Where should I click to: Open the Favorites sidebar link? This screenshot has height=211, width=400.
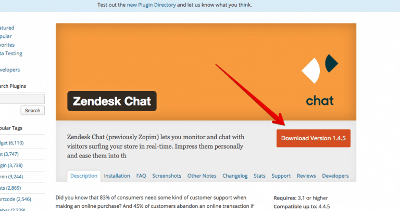tap(7, 45)
